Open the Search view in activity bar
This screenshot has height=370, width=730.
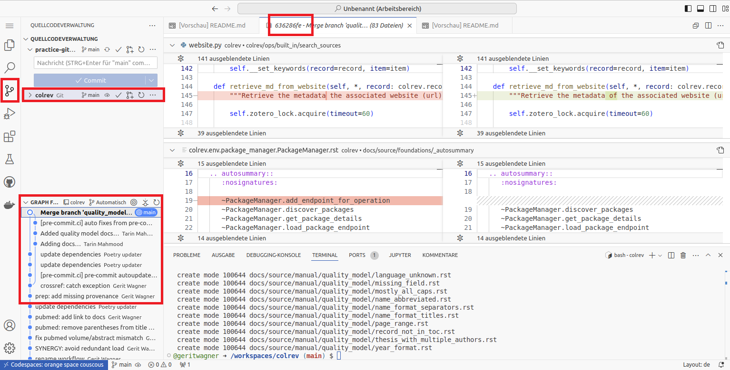point(10,67)
